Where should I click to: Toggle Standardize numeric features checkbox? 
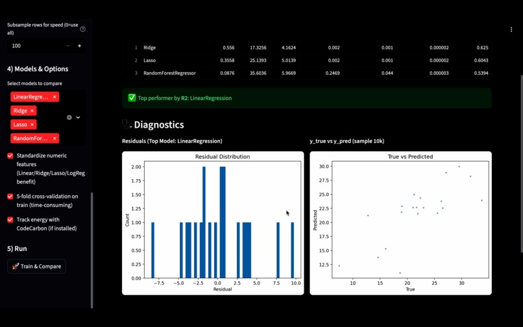point(10,156)
